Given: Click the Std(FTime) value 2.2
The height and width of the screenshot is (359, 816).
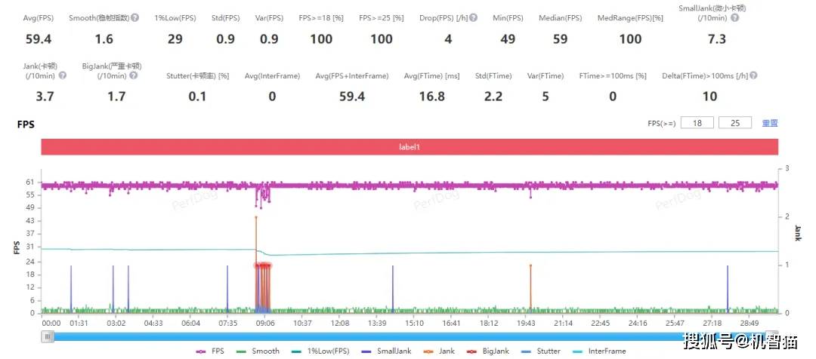Looking at the screenshot, I should click(x=493, y=96).
